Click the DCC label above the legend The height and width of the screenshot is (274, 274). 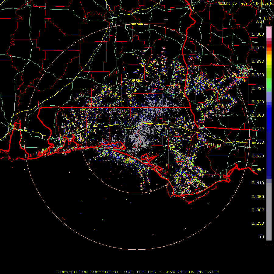click(267, 18)
